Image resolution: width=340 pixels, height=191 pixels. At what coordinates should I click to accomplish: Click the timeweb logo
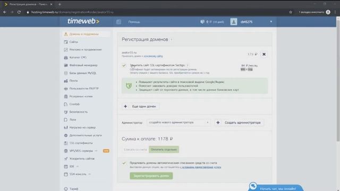tap(83, 21)
